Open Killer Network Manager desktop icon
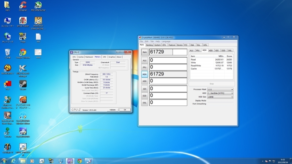This screenshot has height=164, width=292. tap(23, 71)
